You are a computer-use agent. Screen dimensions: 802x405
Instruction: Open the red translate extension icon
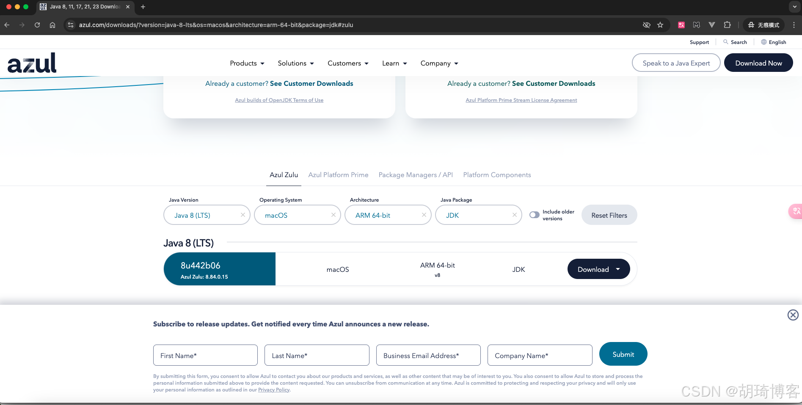[x=681, y=25]
